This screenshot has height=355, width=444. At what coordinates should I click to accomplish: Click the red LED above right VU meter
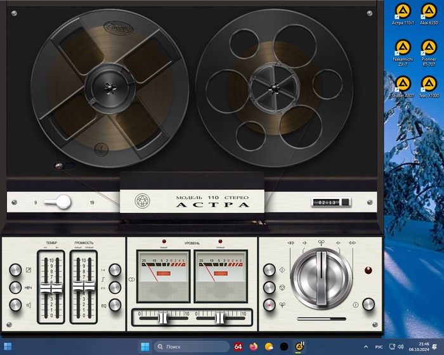220,242
